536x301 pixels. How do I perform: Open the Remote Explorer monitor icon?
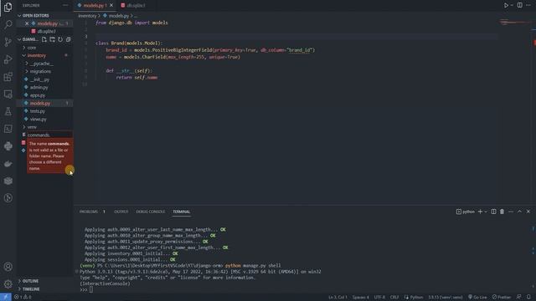[8, 94]
